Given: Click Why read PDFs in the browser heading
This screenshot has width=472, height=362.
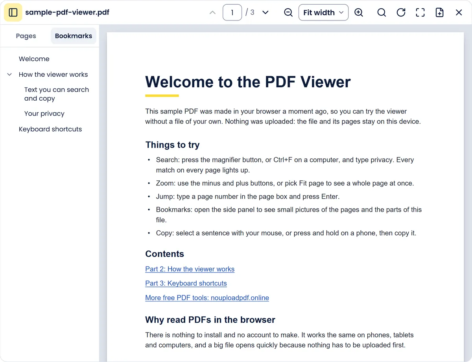Looking at the screenshot, I should (210, 320).
